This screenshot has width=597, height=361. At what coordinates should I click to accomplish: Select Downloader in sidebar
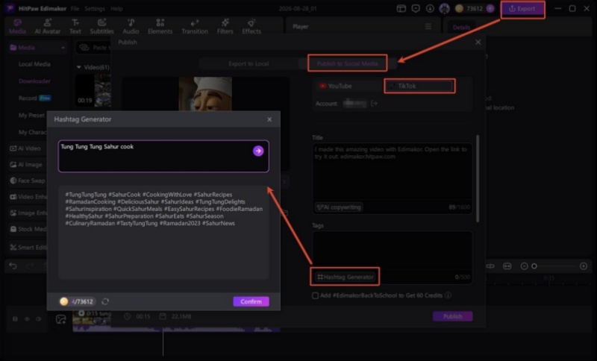tap(34, 81)
